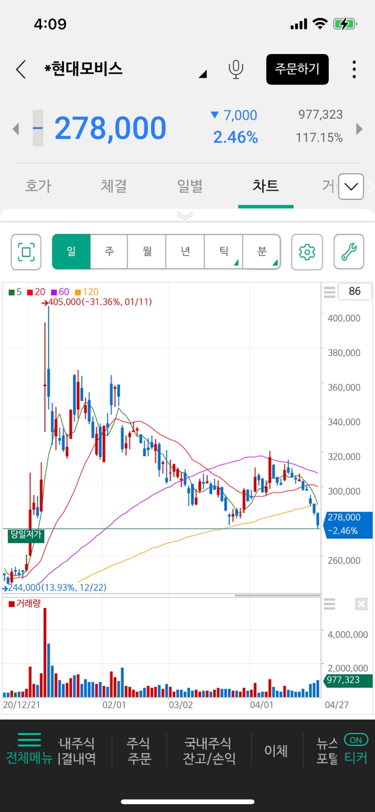Tap the ▼ 7,000 price change value

coord(234,115)
